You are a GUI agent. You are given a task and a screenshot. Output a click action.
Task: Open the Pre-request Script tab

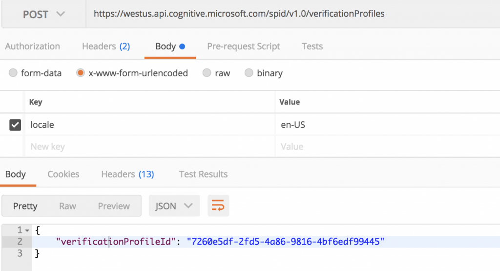tap(243, 46)
